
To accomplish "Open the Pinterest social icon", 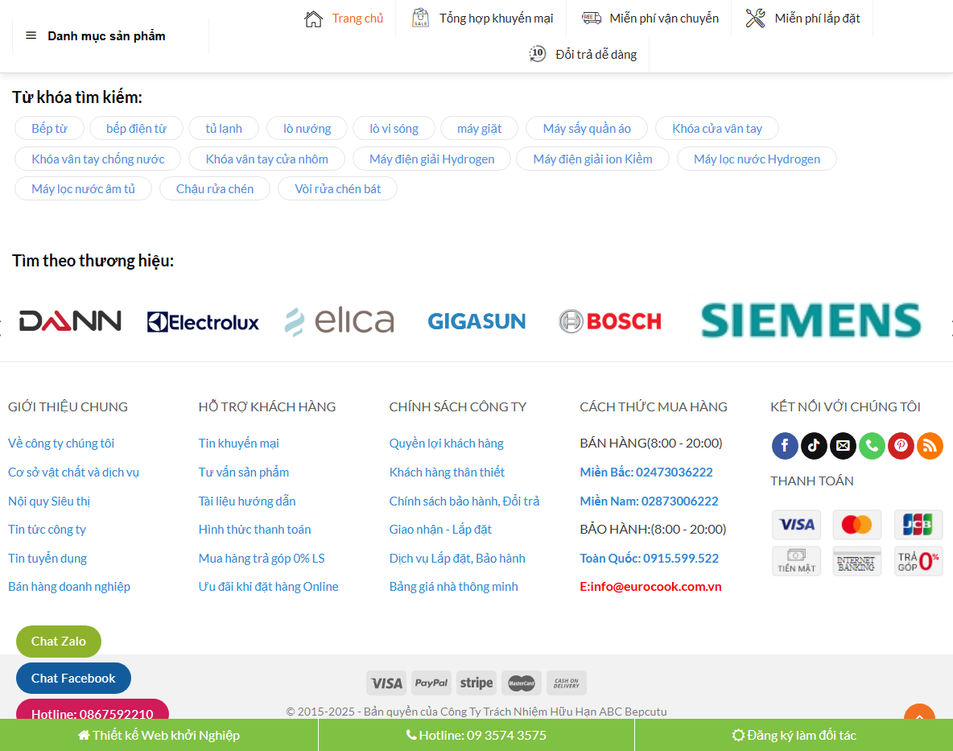I will click(901, 445).
